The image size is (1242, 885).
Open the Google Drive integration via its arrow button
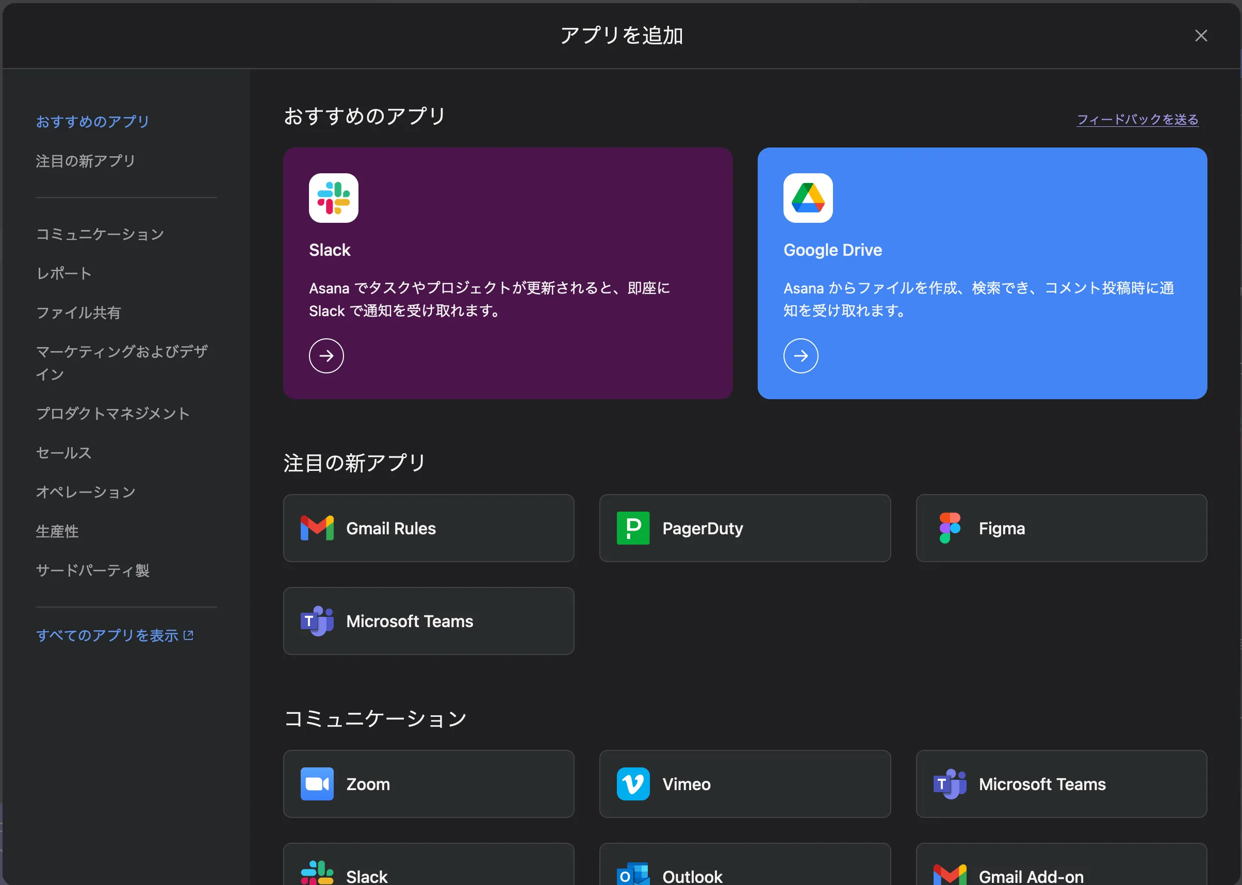(800, 355)
